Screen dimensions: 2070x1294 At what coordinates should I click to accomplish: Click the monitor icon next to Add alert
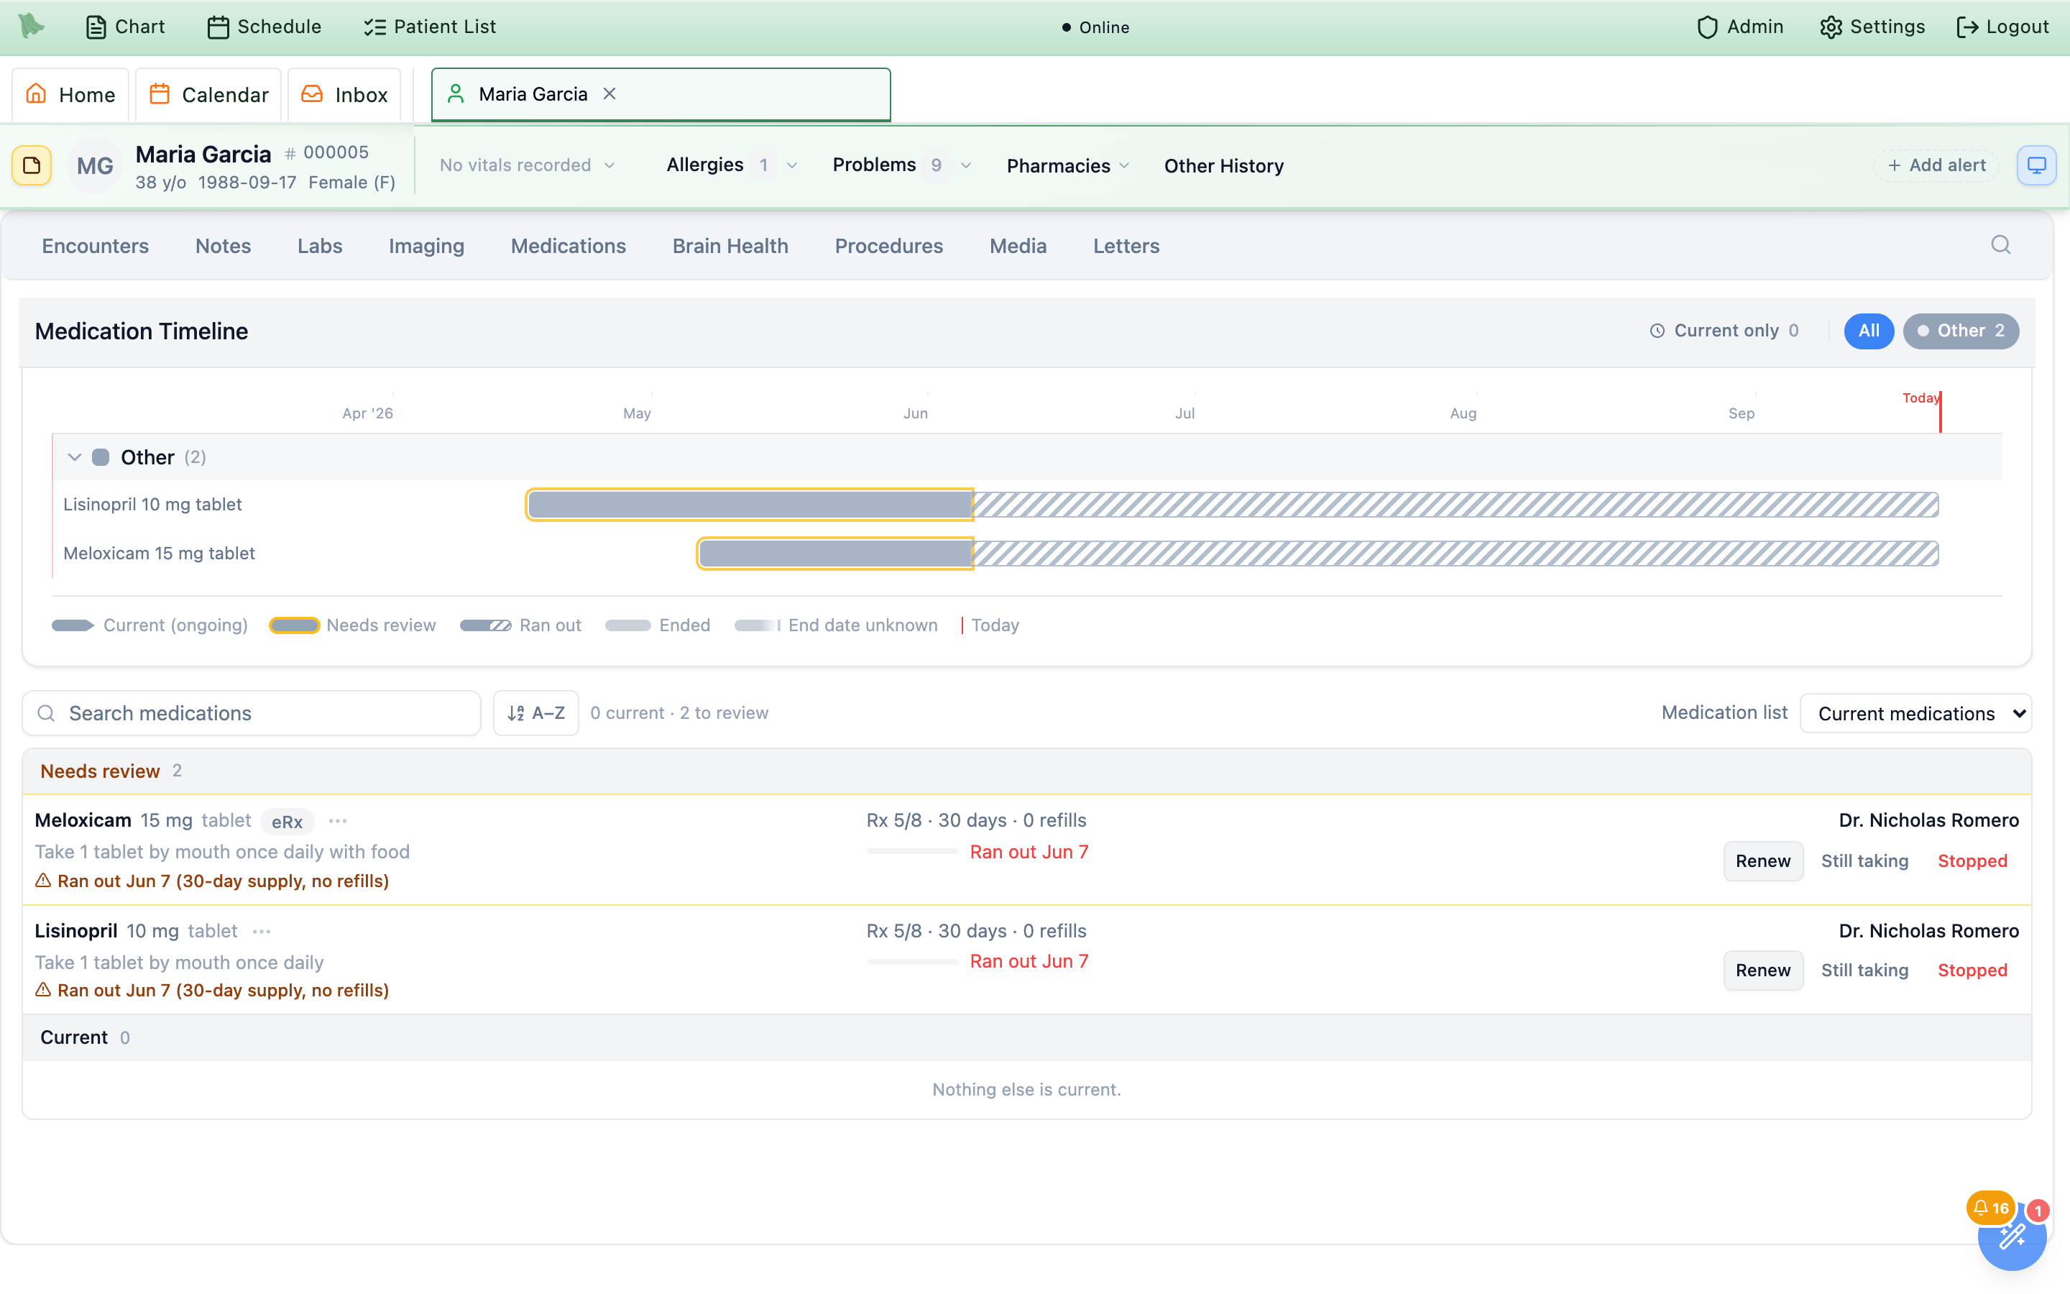click(x=2035, y=165)
